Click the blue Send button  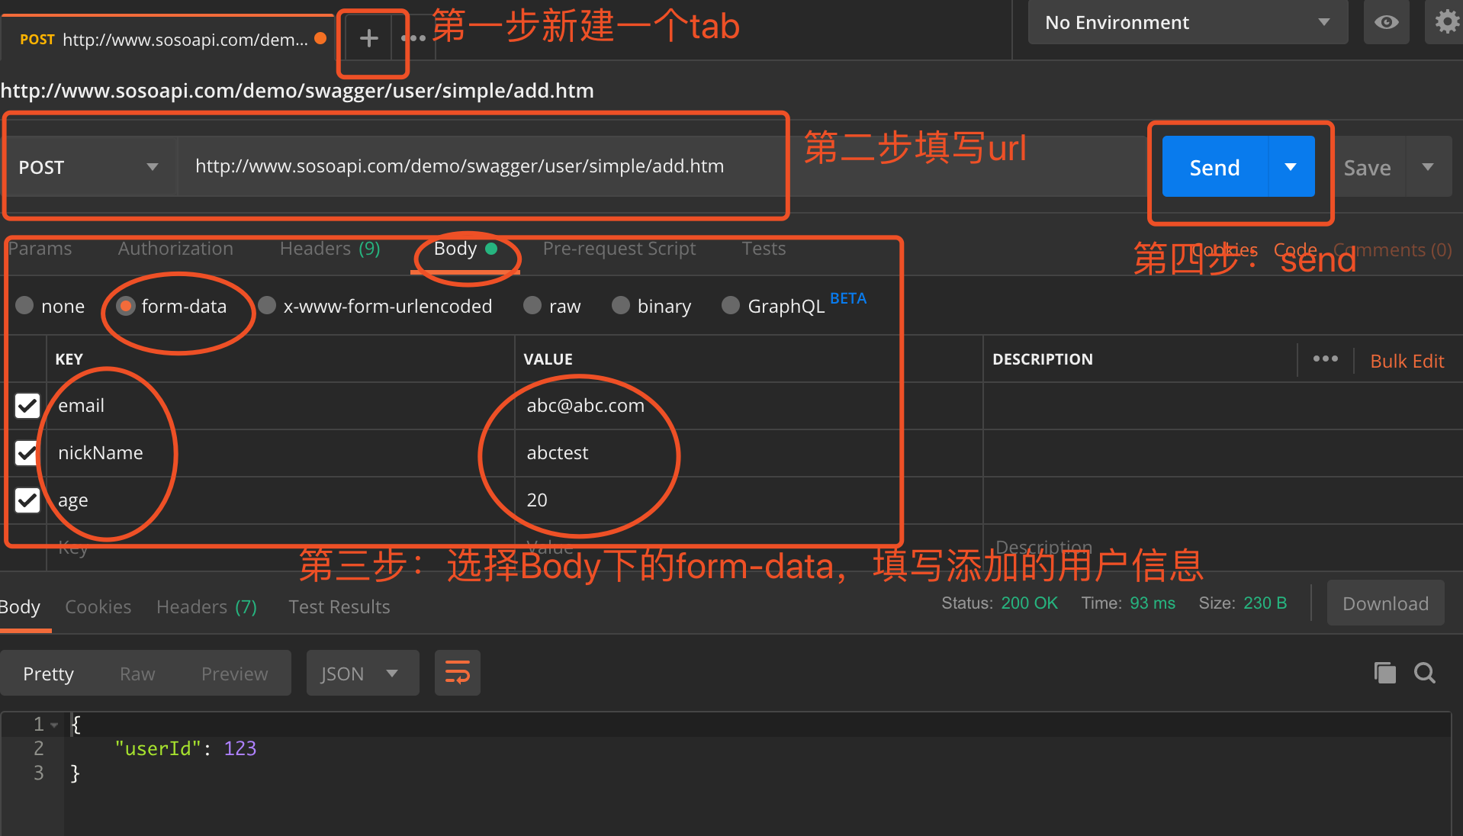coord(1214,167)
